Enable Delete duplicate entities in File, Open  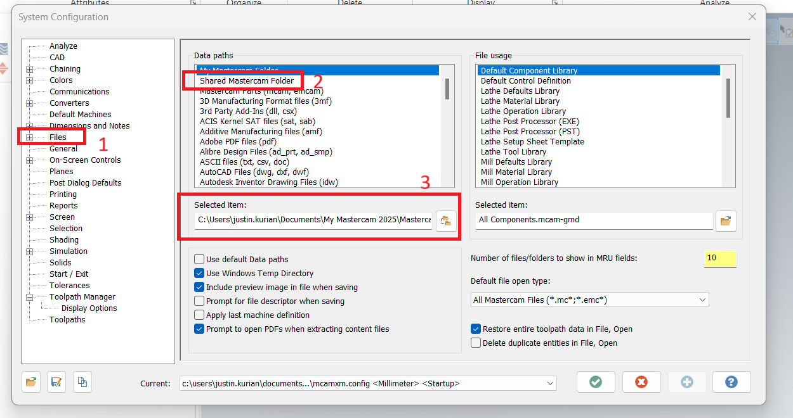[x=476, y=343]
